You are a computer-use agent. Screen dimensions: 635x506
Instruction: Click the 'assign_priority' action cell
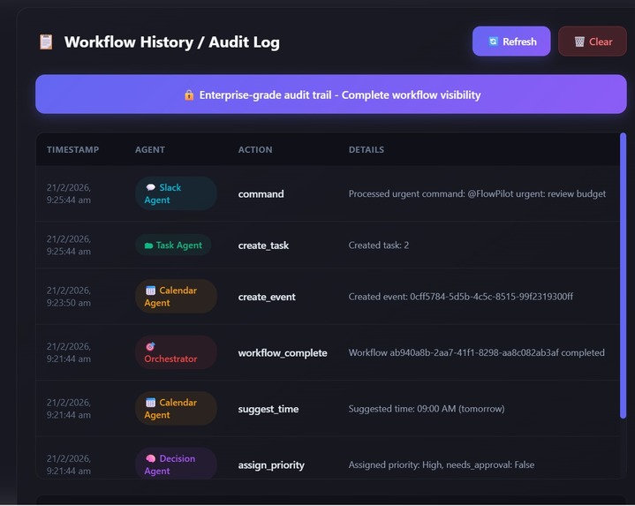pyautogui.click(x=271, y=465)
